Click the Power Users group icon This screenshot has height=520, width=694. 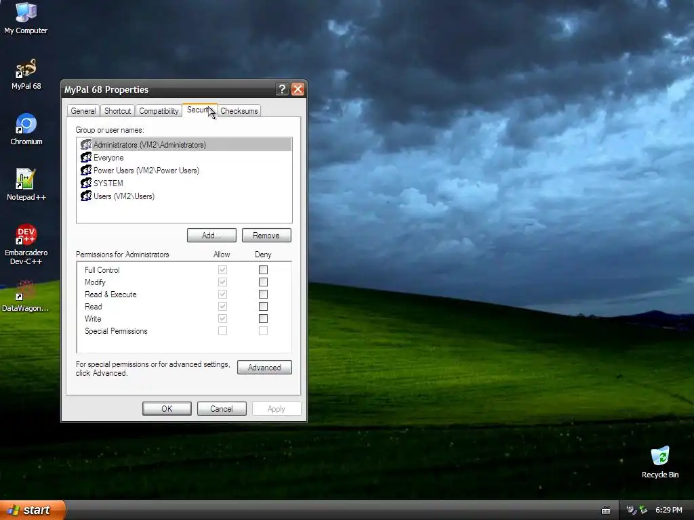tap(86, 170)
